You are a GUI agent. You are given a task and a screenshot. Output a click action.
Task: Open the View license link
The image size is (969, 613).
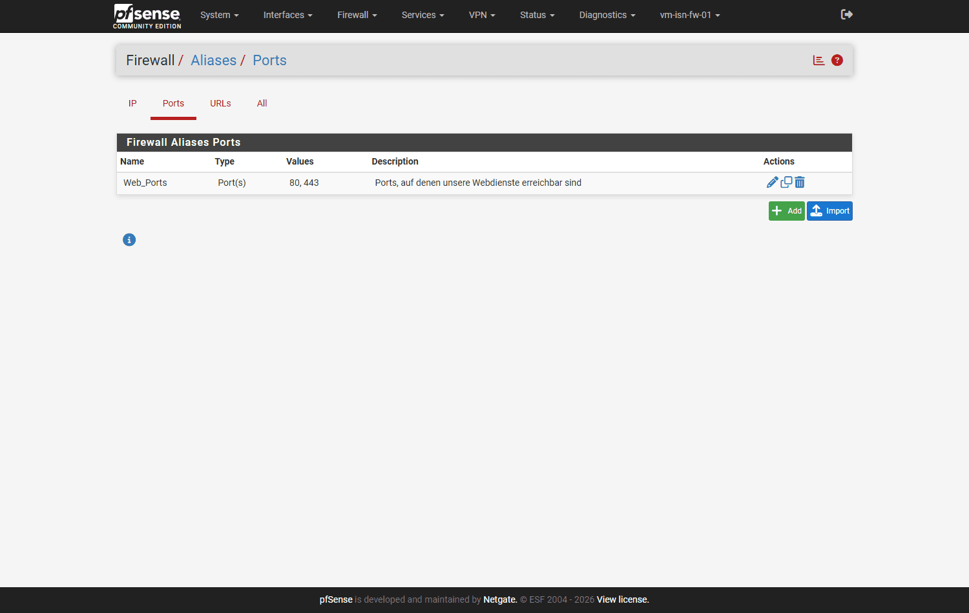pyautogui.click(x=623, y=599)
